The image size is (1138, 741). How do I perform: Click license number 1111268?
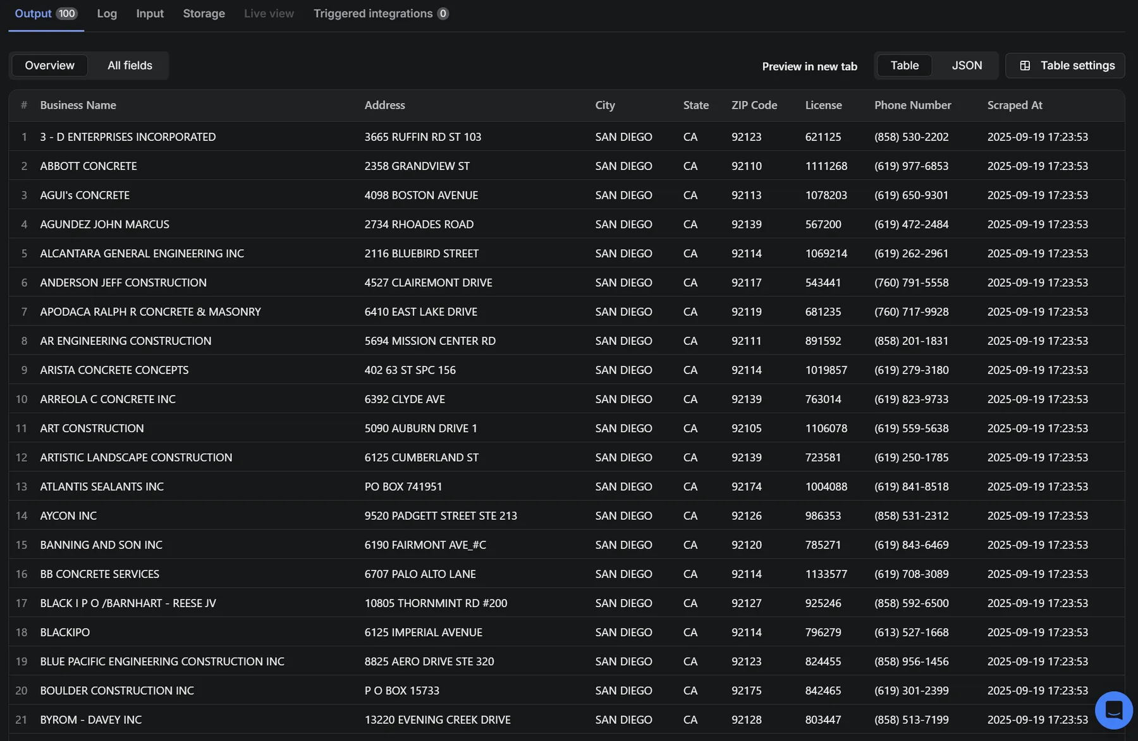point(826,166)
